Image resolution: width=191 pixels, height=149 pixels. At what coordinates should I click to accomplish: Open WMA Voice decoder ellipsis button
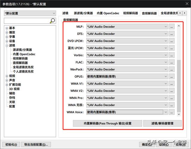(172, 112)
